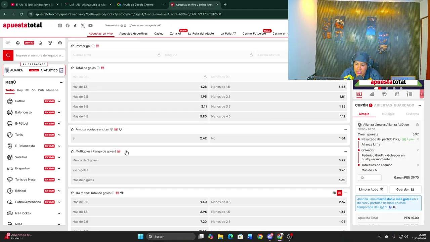430x242 pixels.
Task: Click the Guardar betslip button
Action: click(405, 189)
